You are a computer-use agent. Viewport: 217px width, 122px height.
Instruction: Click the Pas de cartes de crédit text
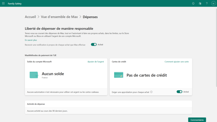pos(147,75)
